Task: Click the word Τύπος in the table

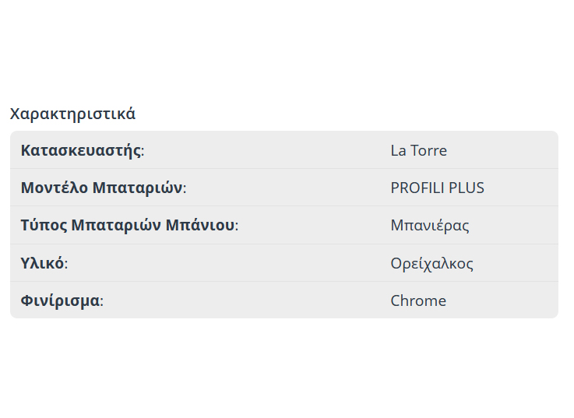Action: click(43, 226)
